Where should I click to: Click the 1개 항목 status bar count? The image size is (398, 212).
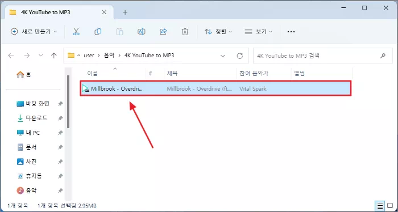tap(18, 206)
